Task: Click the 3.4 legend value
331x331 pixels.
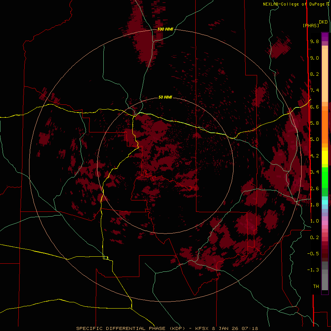Action: coord(314,172)
